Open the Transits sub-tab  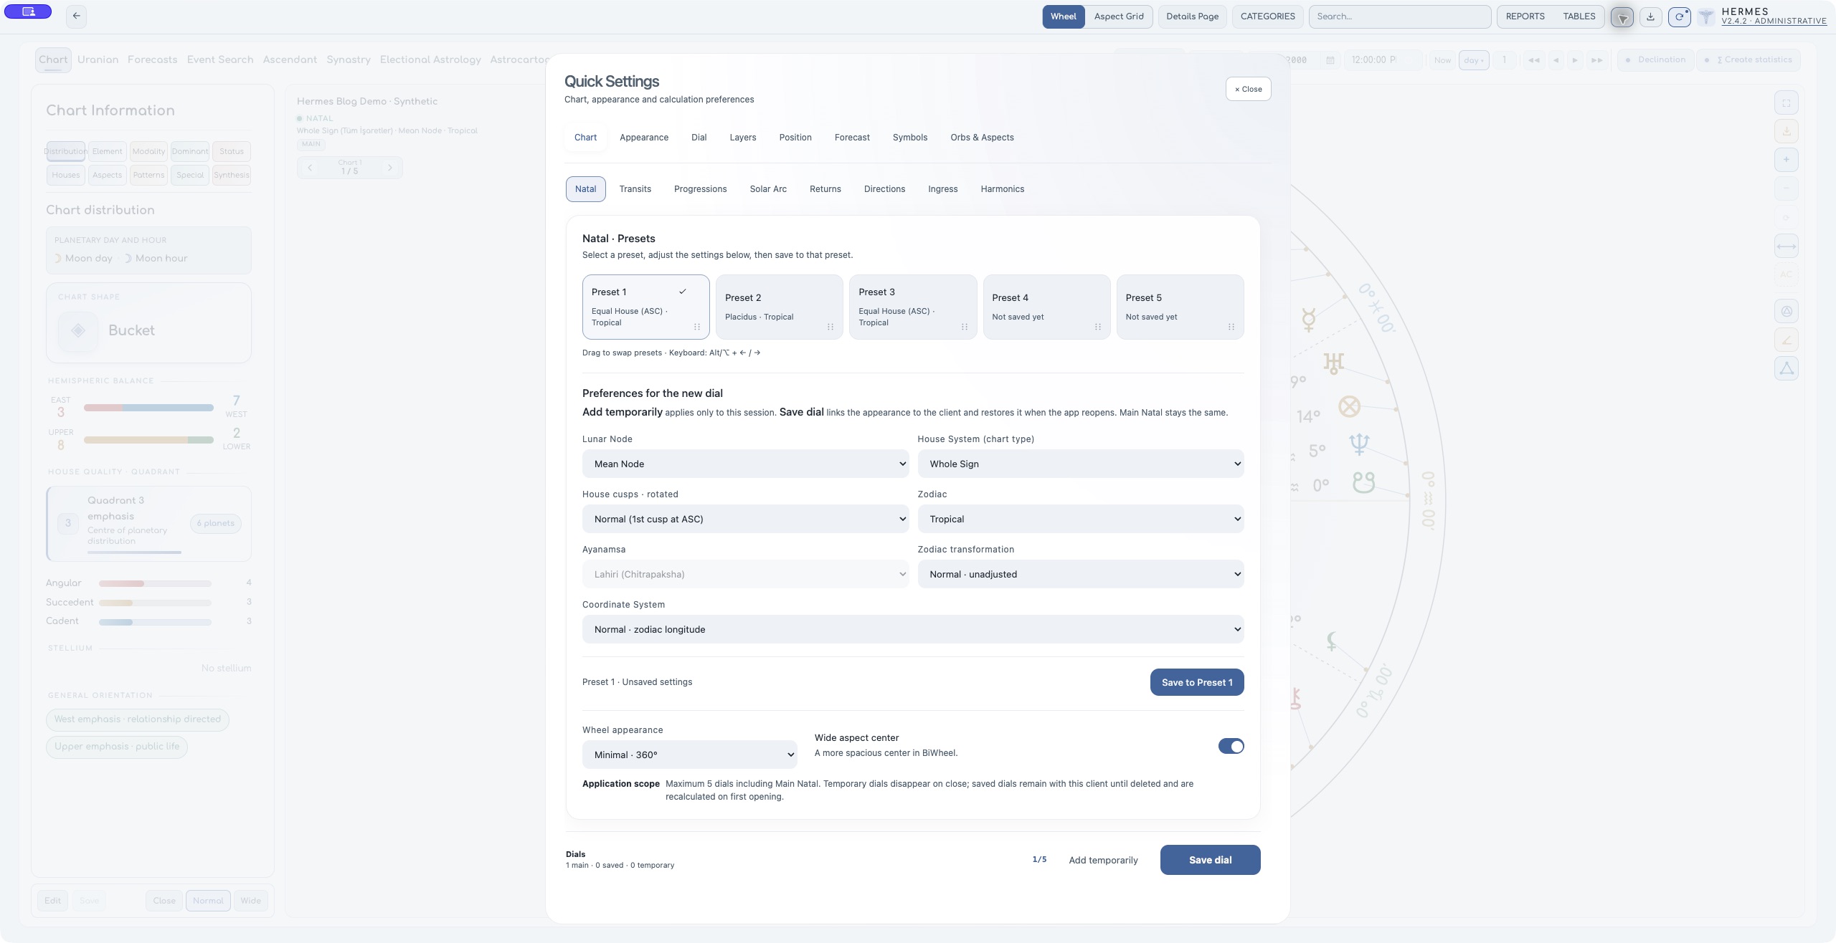click(x=635, y=189)
